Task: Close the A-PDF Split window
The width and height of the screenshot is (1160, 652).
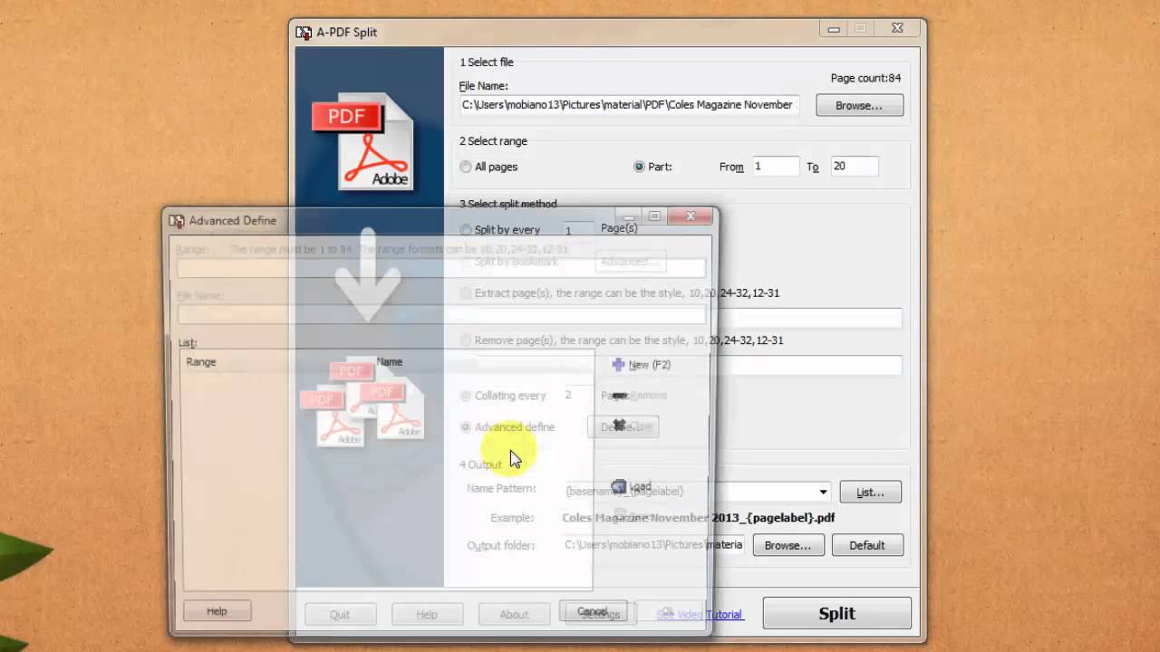Action: 897,28
